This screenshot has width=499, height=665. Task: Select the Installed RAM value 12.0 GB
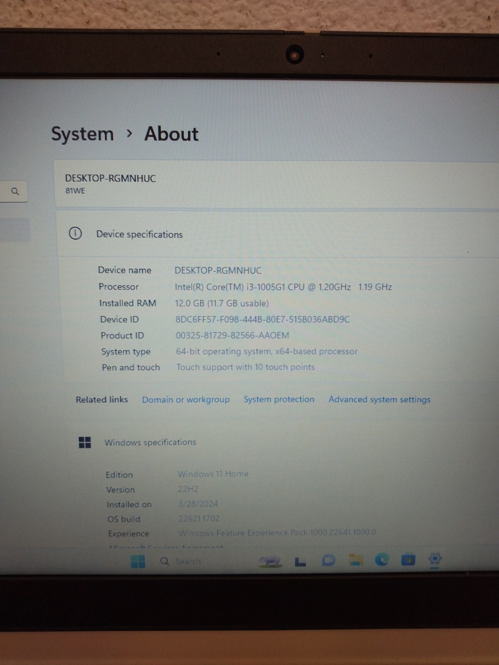tap(222, 303)
